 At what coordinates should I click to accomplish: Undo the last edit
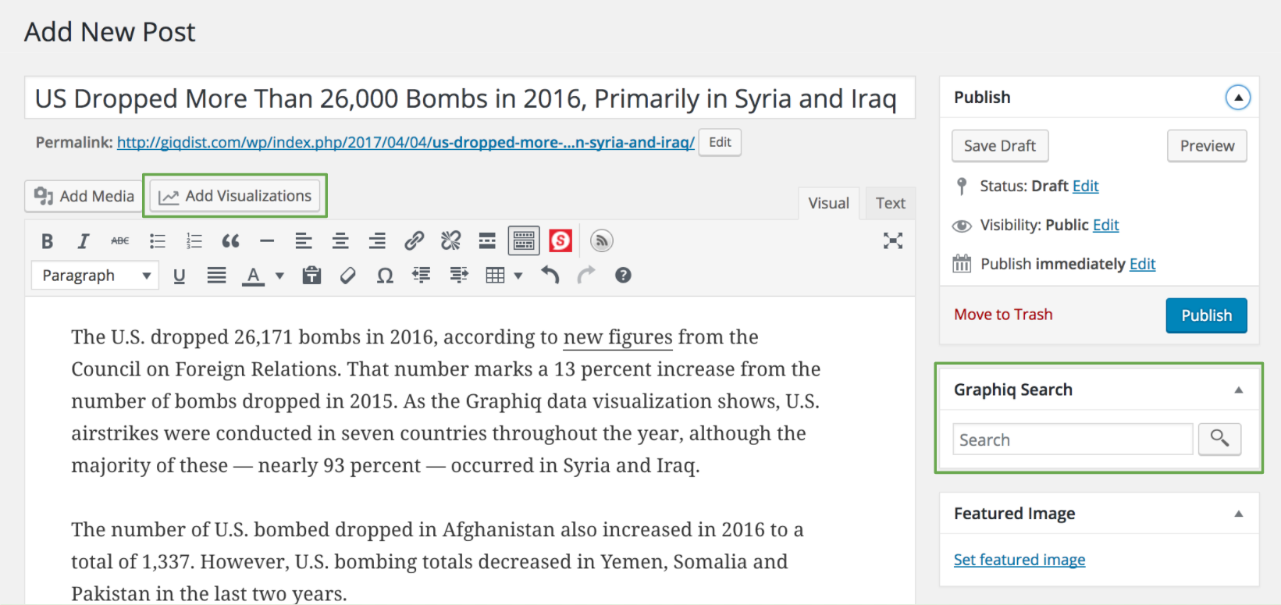(x=550, y=275)
